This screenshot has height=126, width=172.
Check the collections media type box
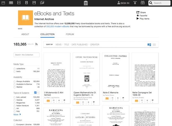point(14,69)
